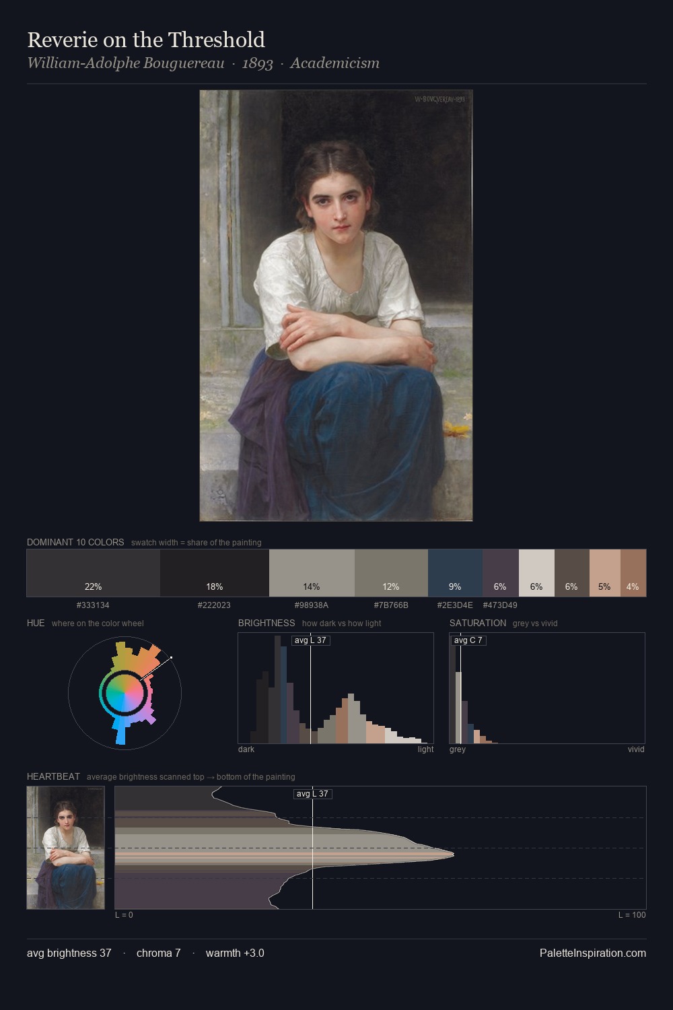
Task: Select the 6% purple swatch #473D49
Action: pyautogui.click(x=500, y=573)
